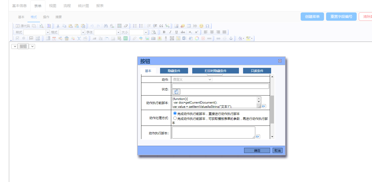The height and width of the screenshot is (182, 372).
Task: Click the 状态 input field
Action: click(x=221, y=86)
